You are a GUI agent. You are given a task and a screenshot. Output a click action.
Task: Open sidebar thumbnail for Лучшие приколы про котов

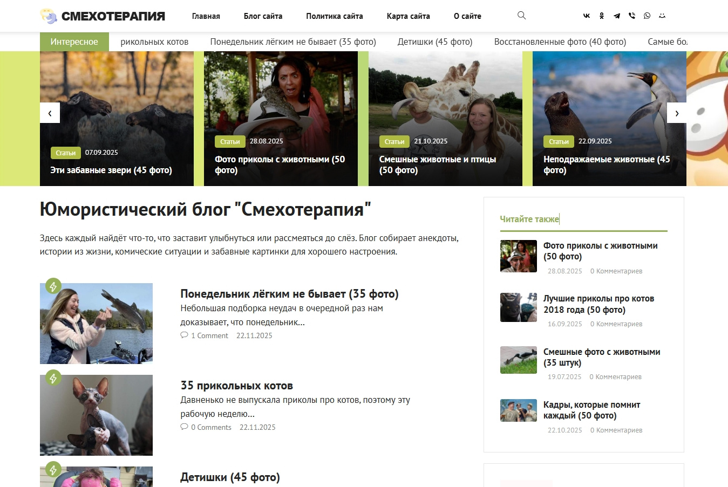pos(519,307)
